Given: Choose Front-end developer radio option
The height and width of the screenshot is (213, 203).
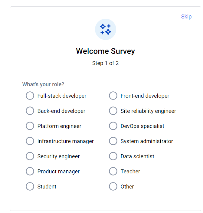Looking at the screenshot, I should pyautogui.click(x=113, y=96).
